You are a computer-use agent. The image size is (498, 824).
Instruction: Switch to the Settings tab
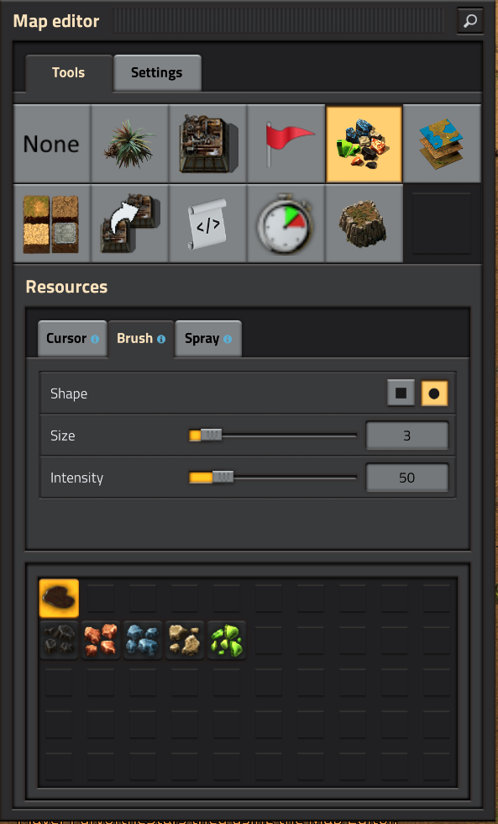point(157,72)
